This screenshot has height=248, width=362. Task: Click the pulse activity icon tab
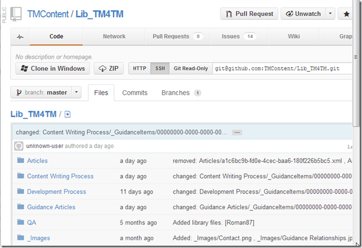tap(20, 36)
